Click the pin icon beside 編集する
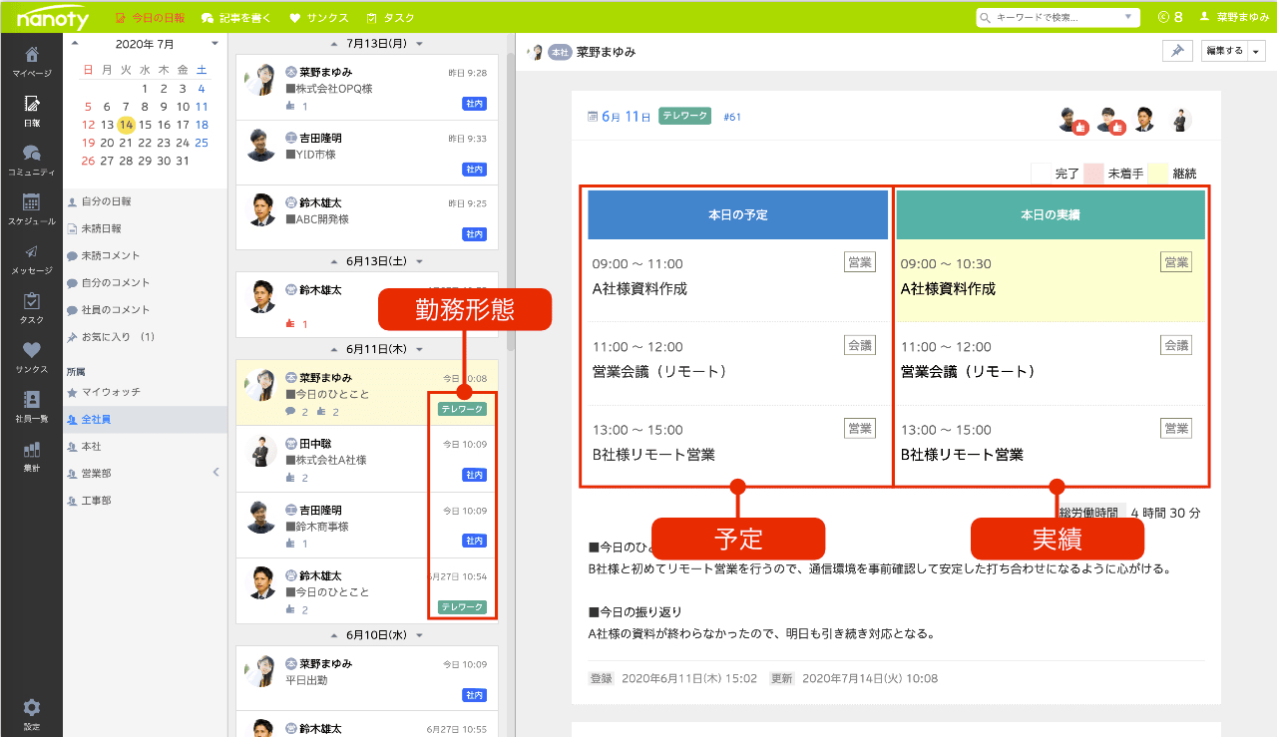1277x737 pixels. [x=1177, y=52]
